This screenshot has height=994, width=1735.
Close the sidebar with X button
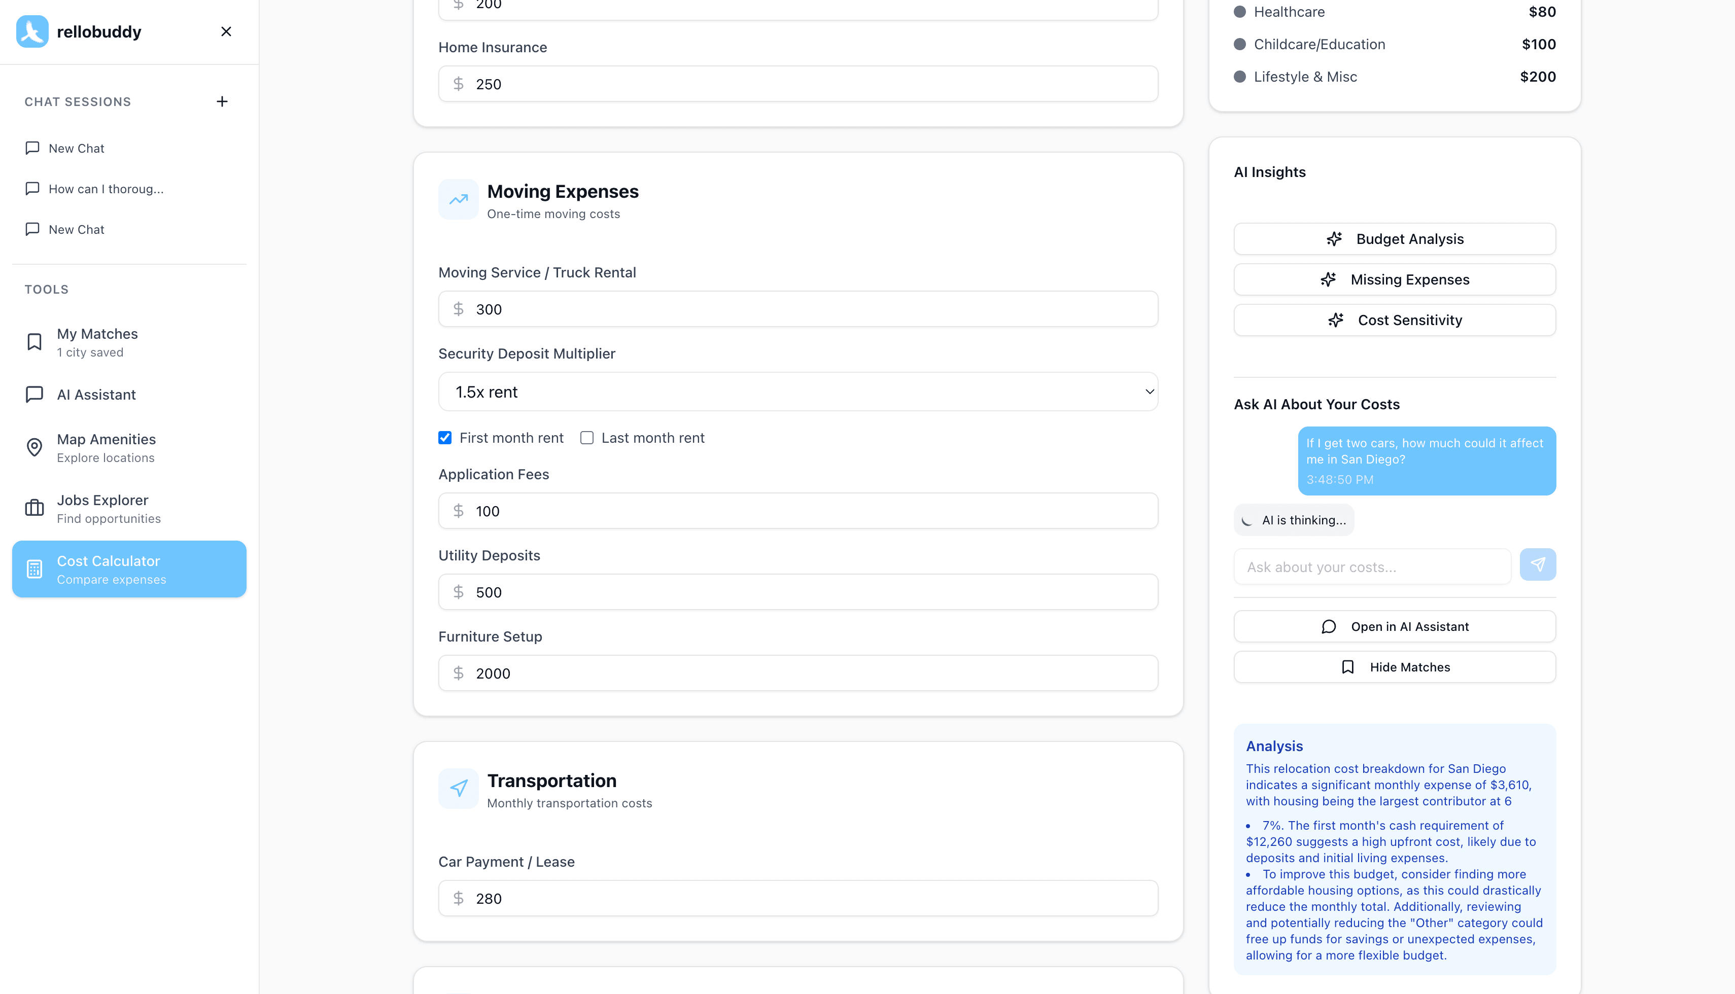coord(226,31)
